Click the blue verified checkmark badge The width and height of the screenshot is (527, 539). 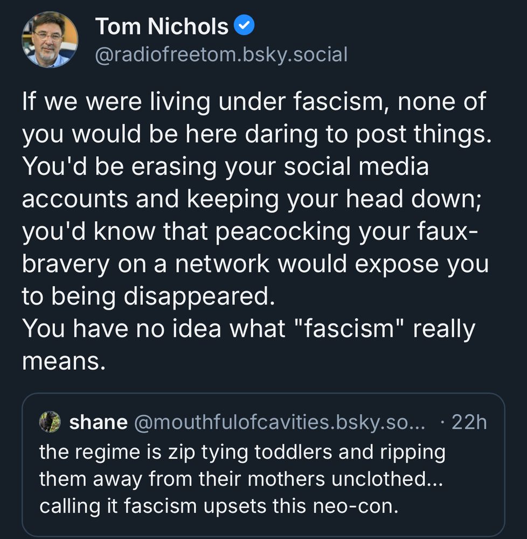[x=245, y=26]
